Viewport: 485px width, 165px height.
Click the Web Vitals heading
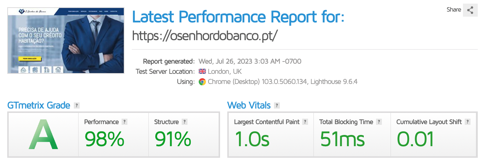(249, 105)
